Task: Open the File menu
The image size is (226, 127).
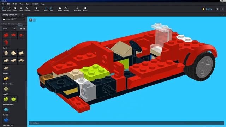Action: (3, 4)
